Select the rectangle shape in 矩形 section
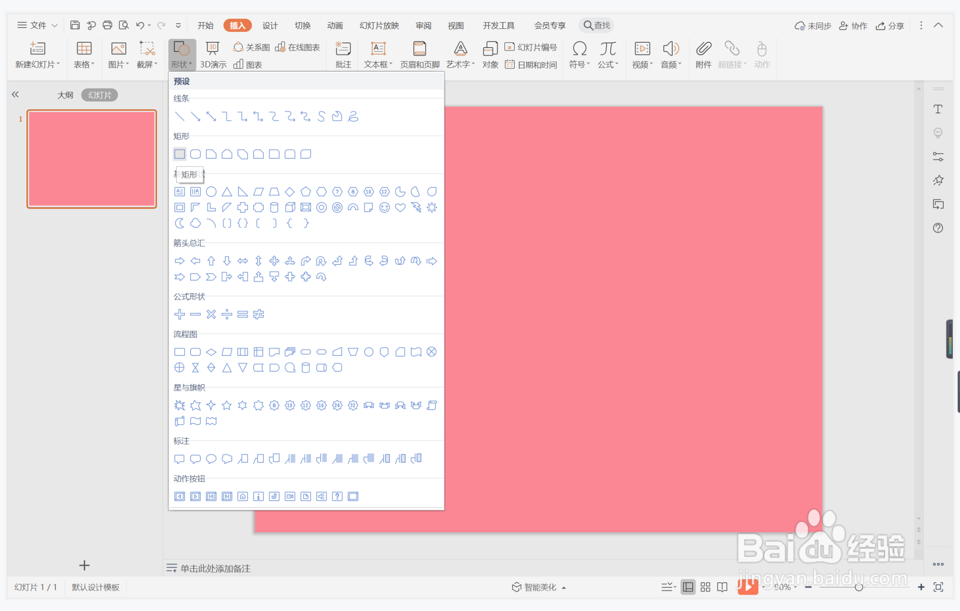This screenshot has height=611, width=960. pyautogui.click(x=180, y=154)
